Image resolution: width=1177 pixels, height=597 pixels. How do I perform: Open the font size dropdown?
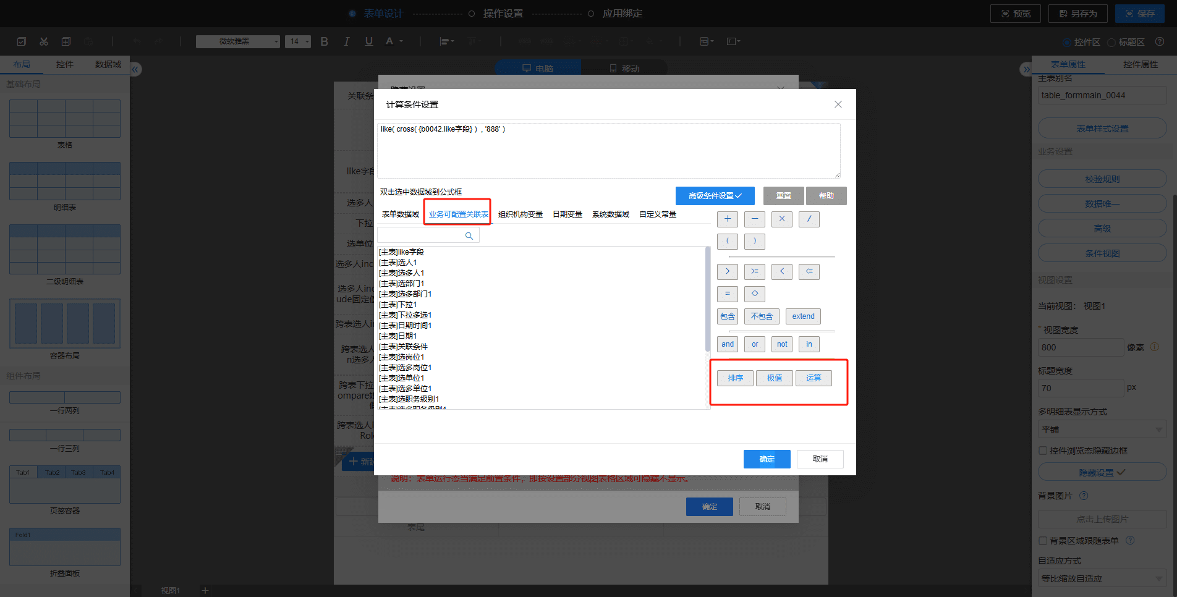pos(298,41)
